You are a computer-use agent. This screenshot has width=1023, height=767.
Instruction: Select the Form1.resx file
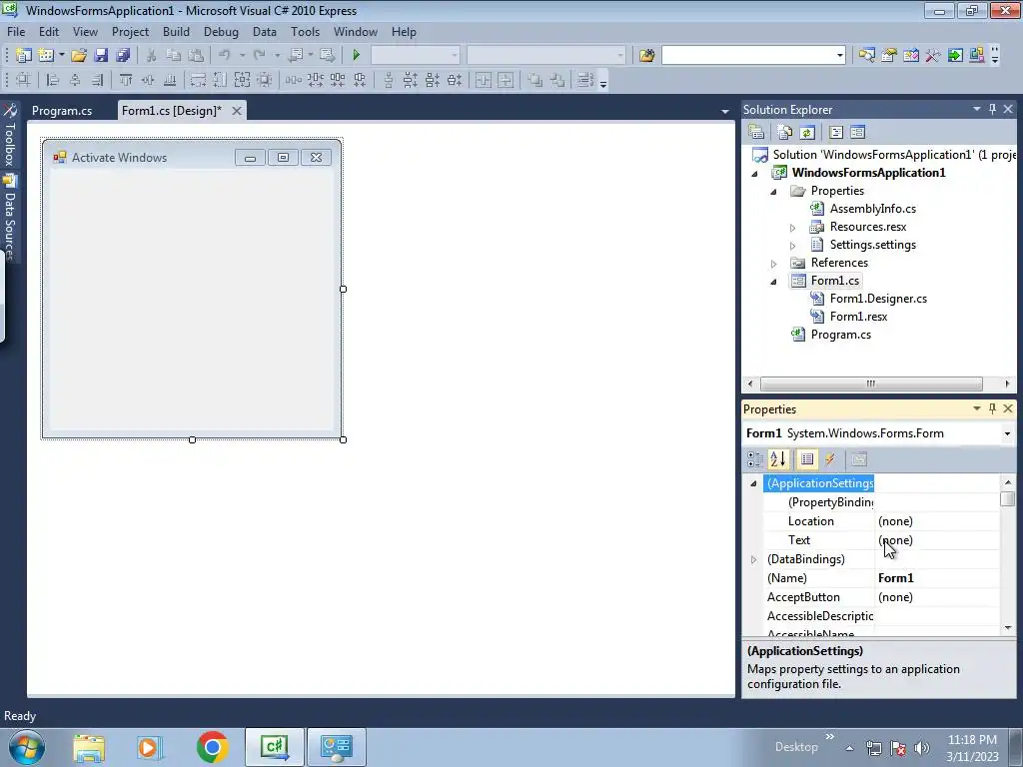coord(858,317)
